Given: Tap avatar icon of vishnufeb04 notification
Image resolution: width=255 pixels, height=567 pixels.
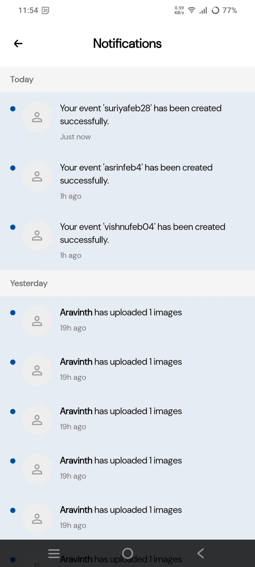Looking at the screenshot, I should coord(37,235).
